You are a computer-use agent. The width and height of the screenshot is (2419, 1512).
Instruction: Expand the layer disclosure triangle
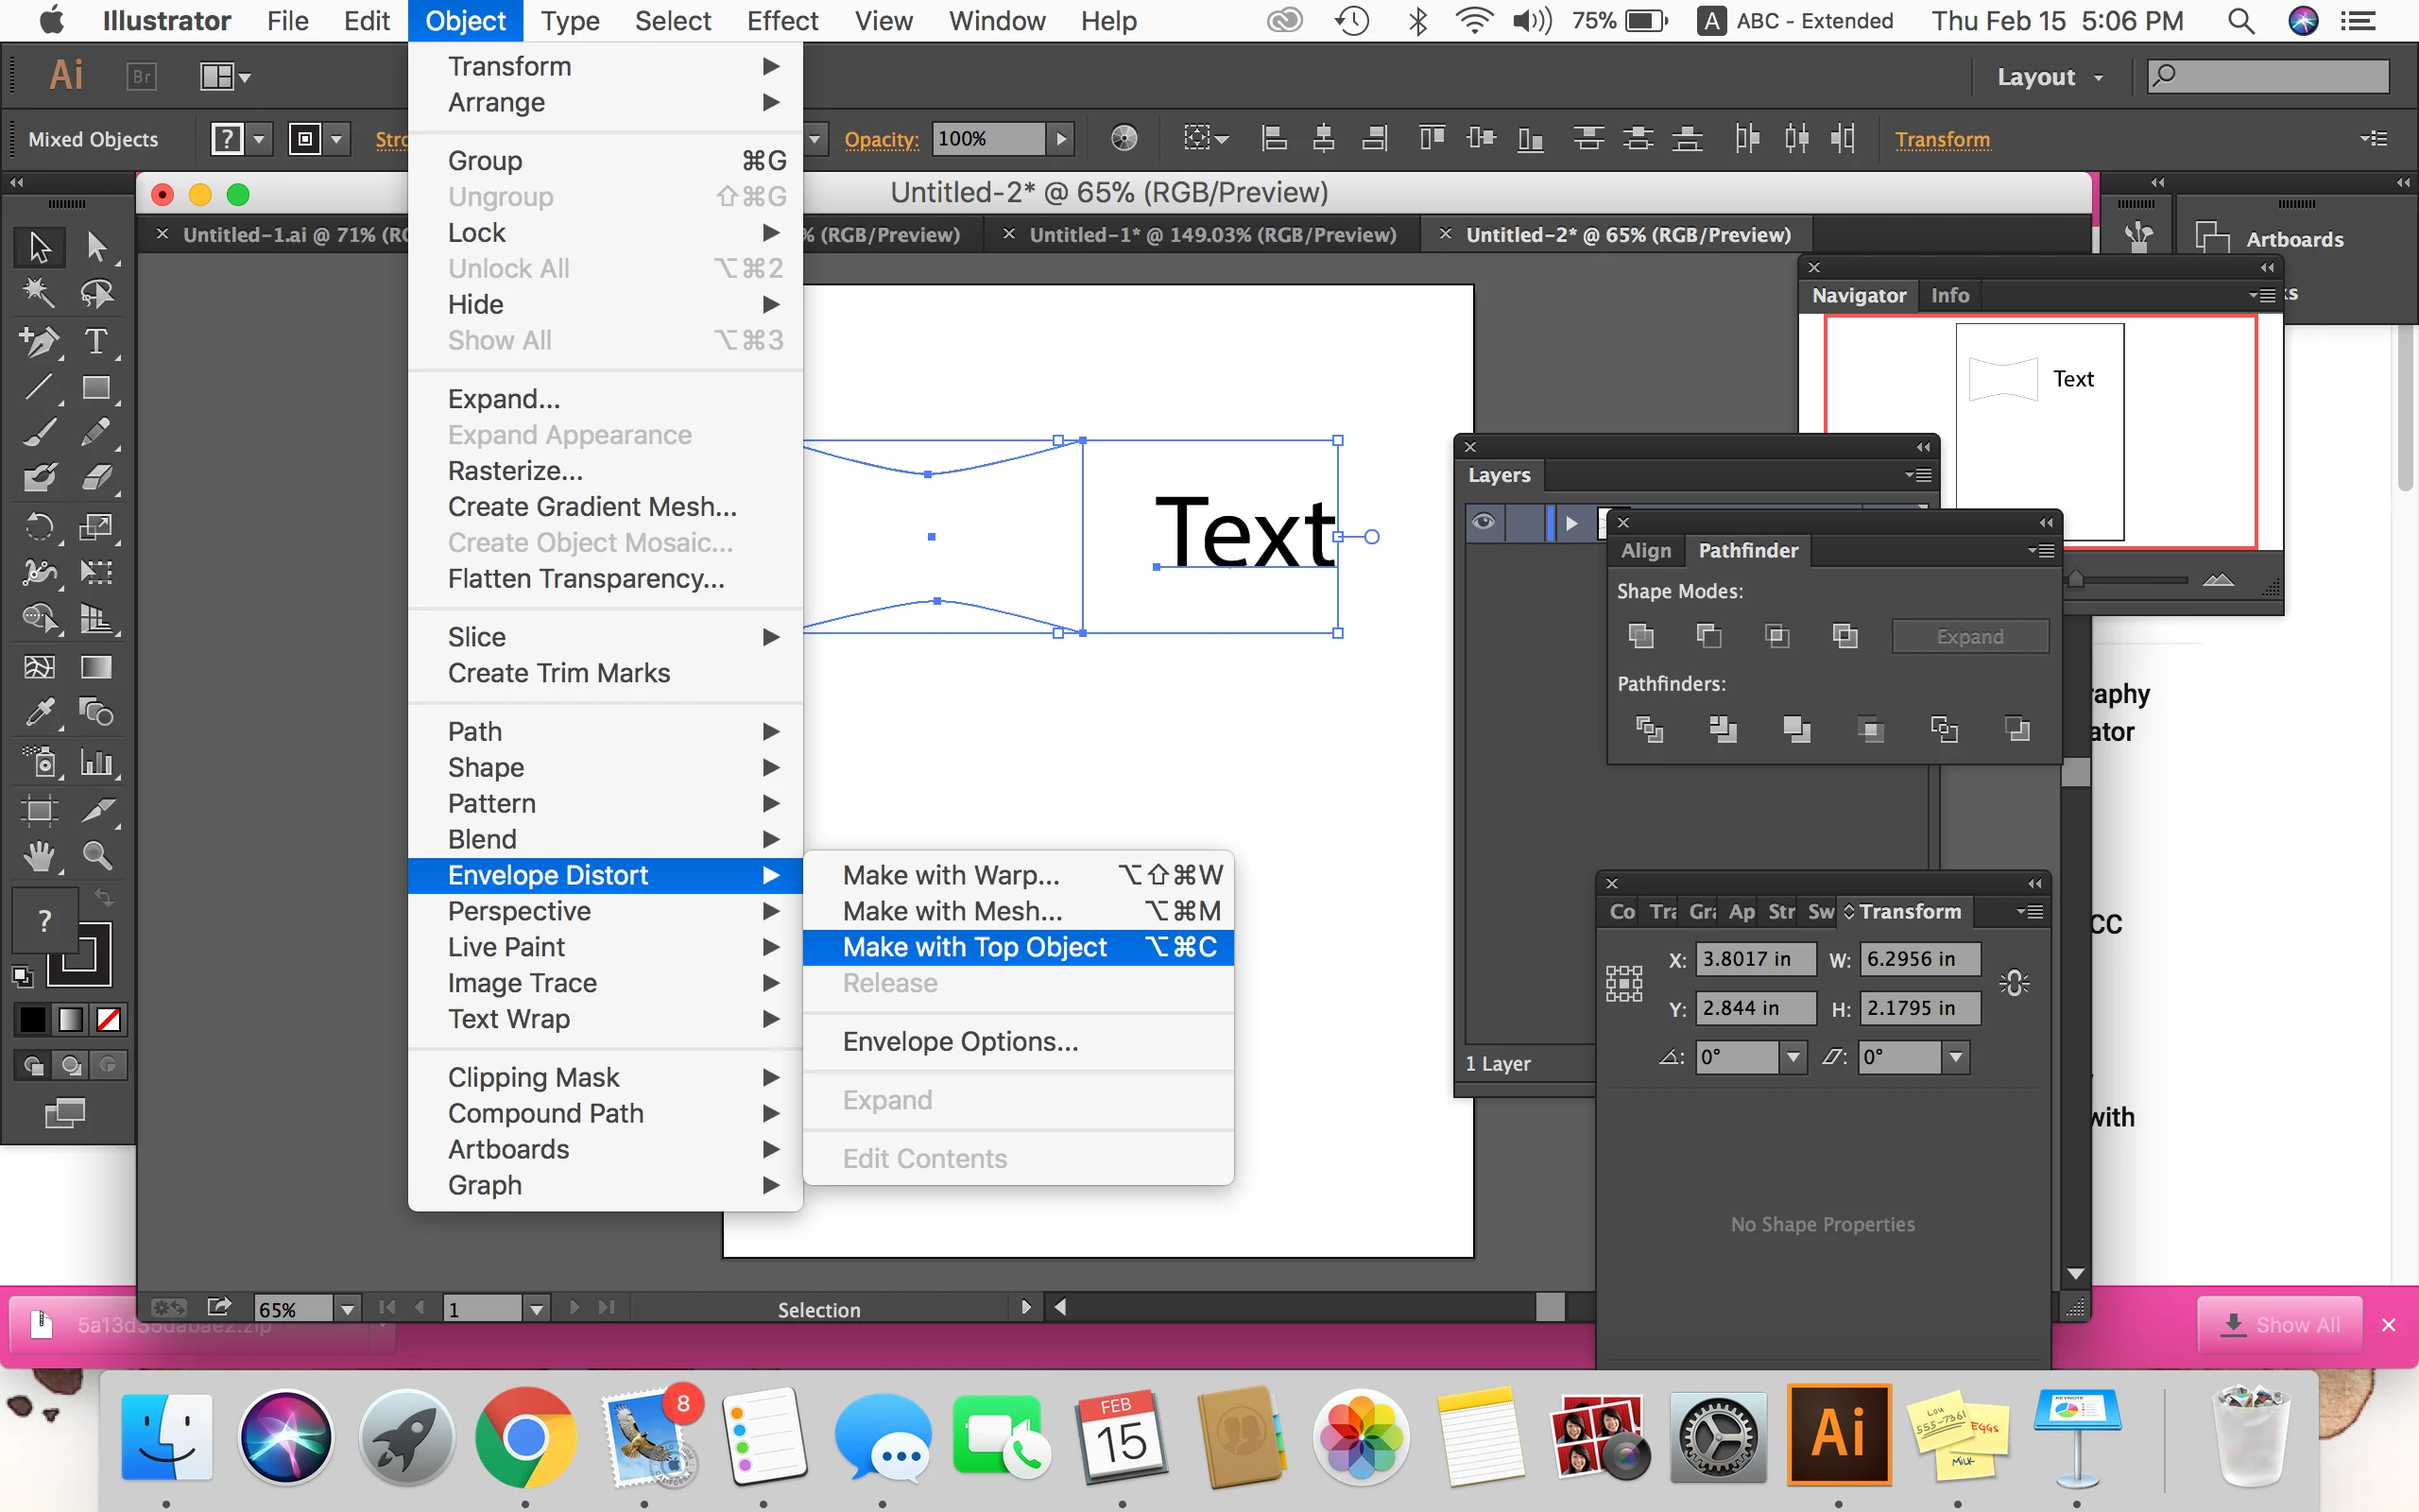(x=1571, y=522)
